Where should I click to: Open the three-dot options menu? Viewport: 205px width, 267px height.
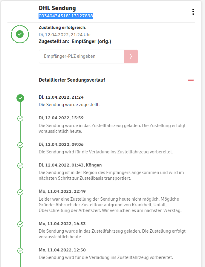tap(193, 12)
